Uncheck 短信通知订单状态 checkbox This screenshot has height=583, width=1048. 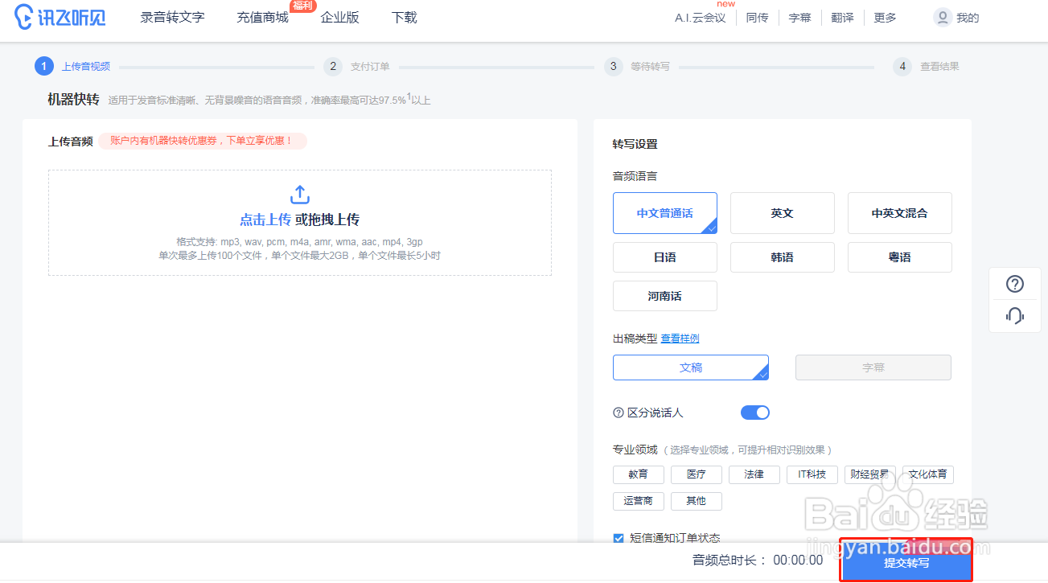click(x=619, y=538)
